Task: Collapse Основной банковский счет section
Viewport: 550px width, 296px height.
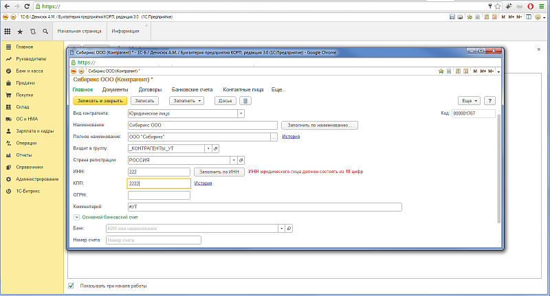Action: (76, 217)
